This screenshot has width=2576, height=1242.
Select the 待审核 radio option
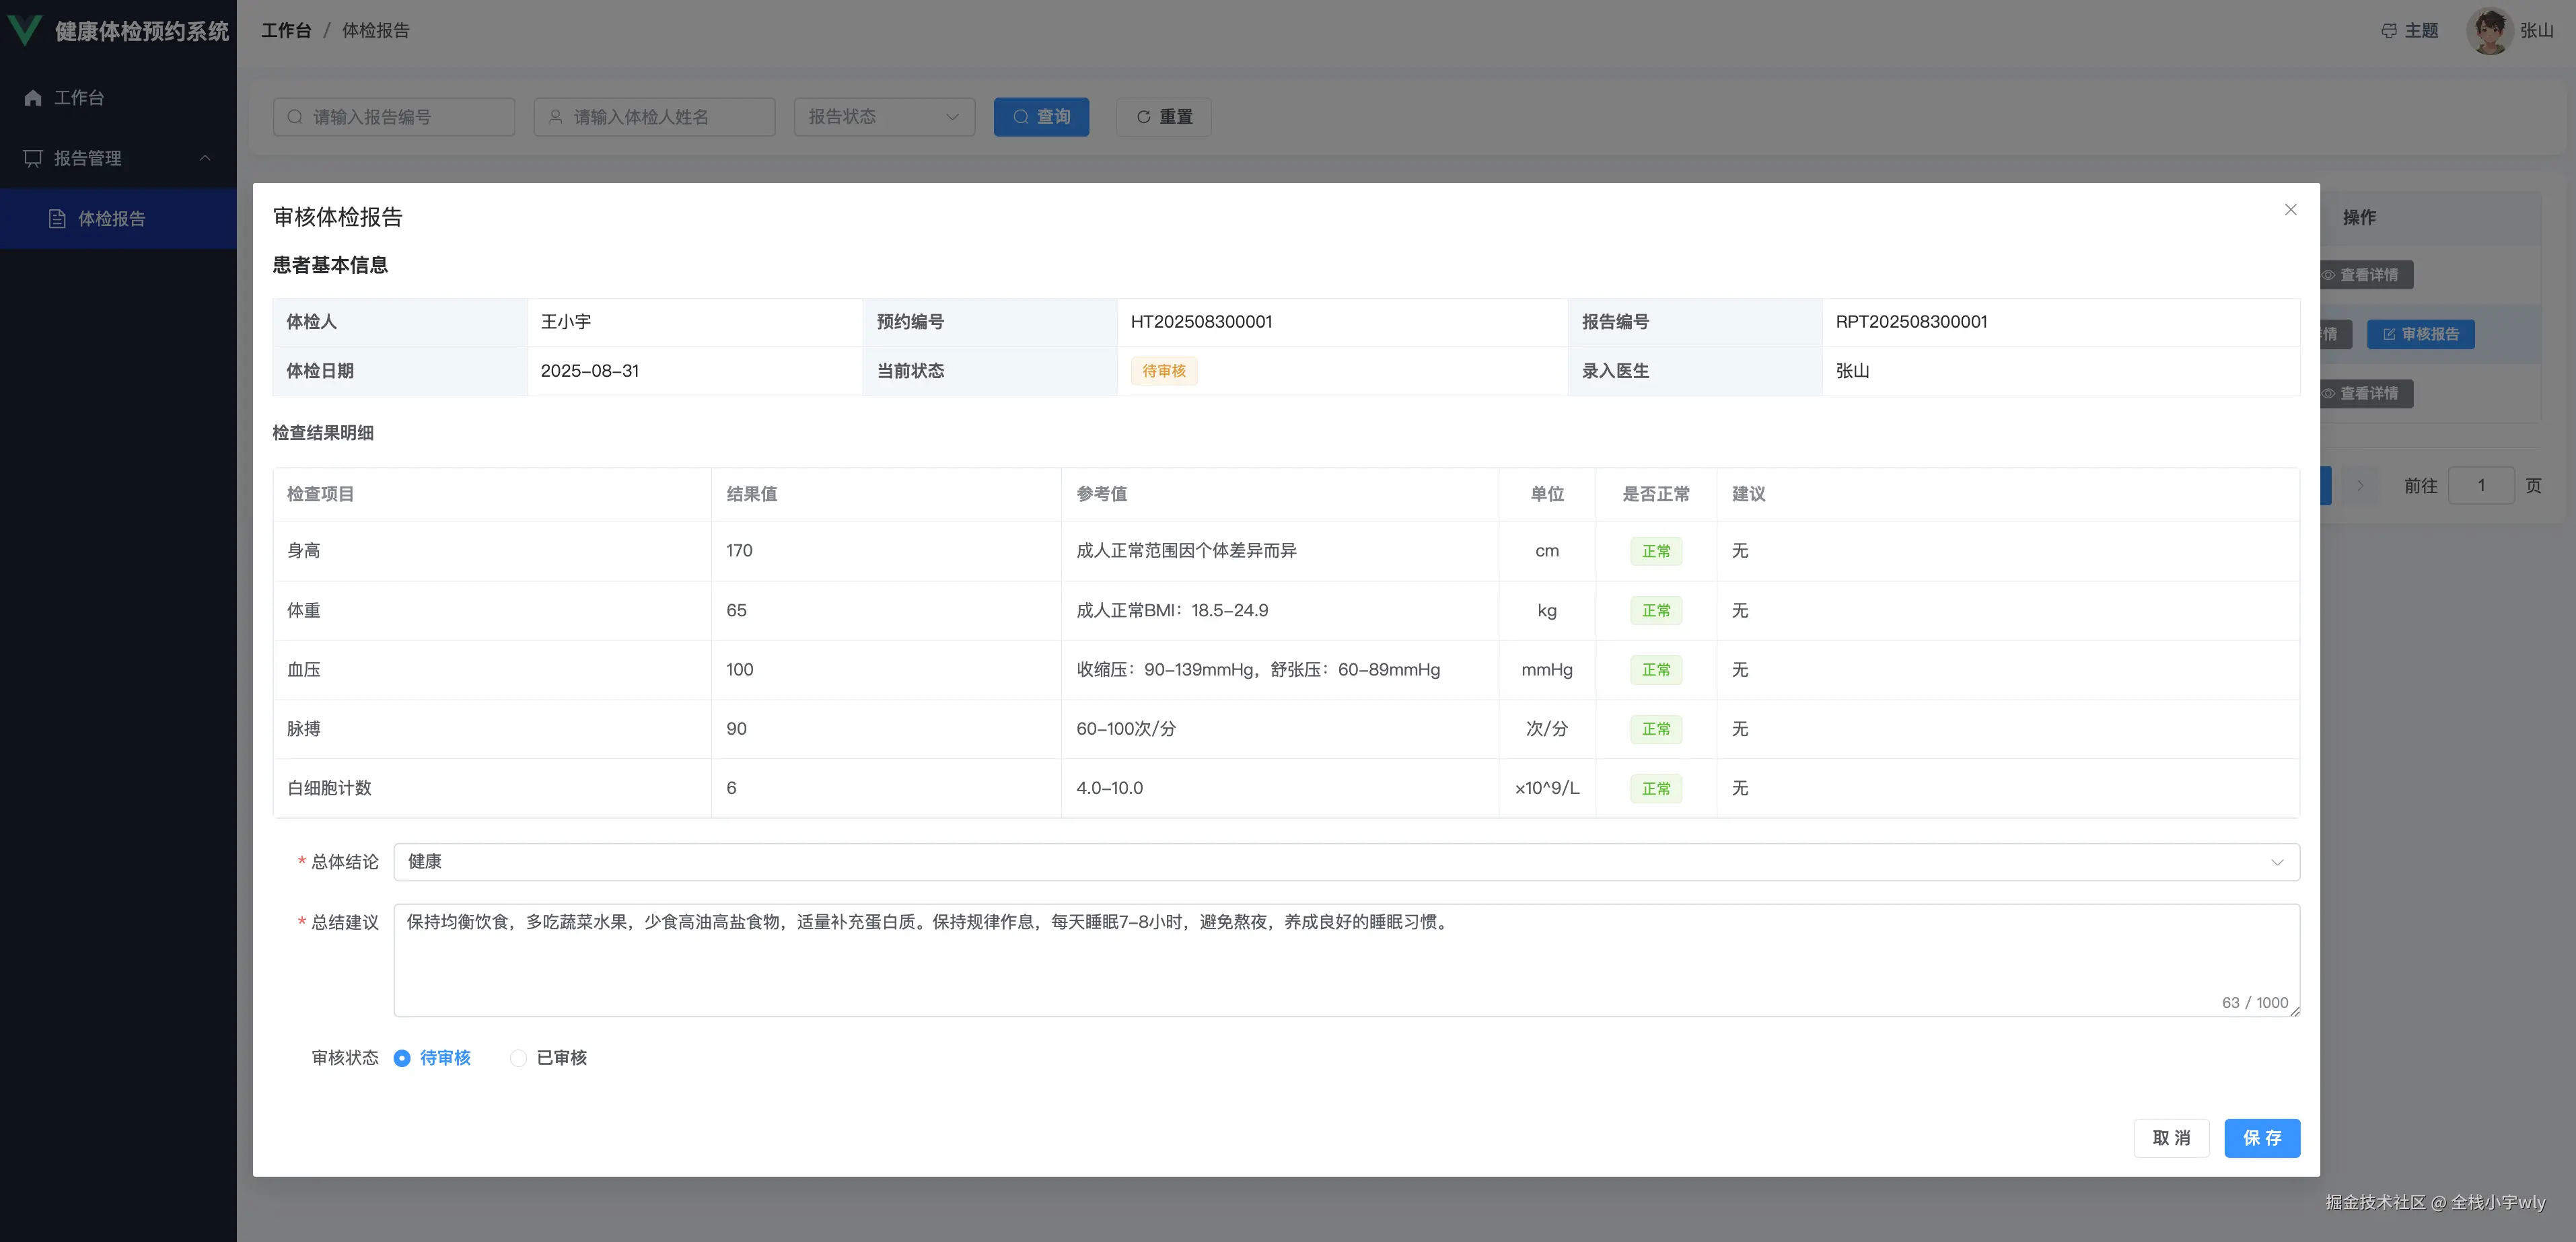point(402,1058)
